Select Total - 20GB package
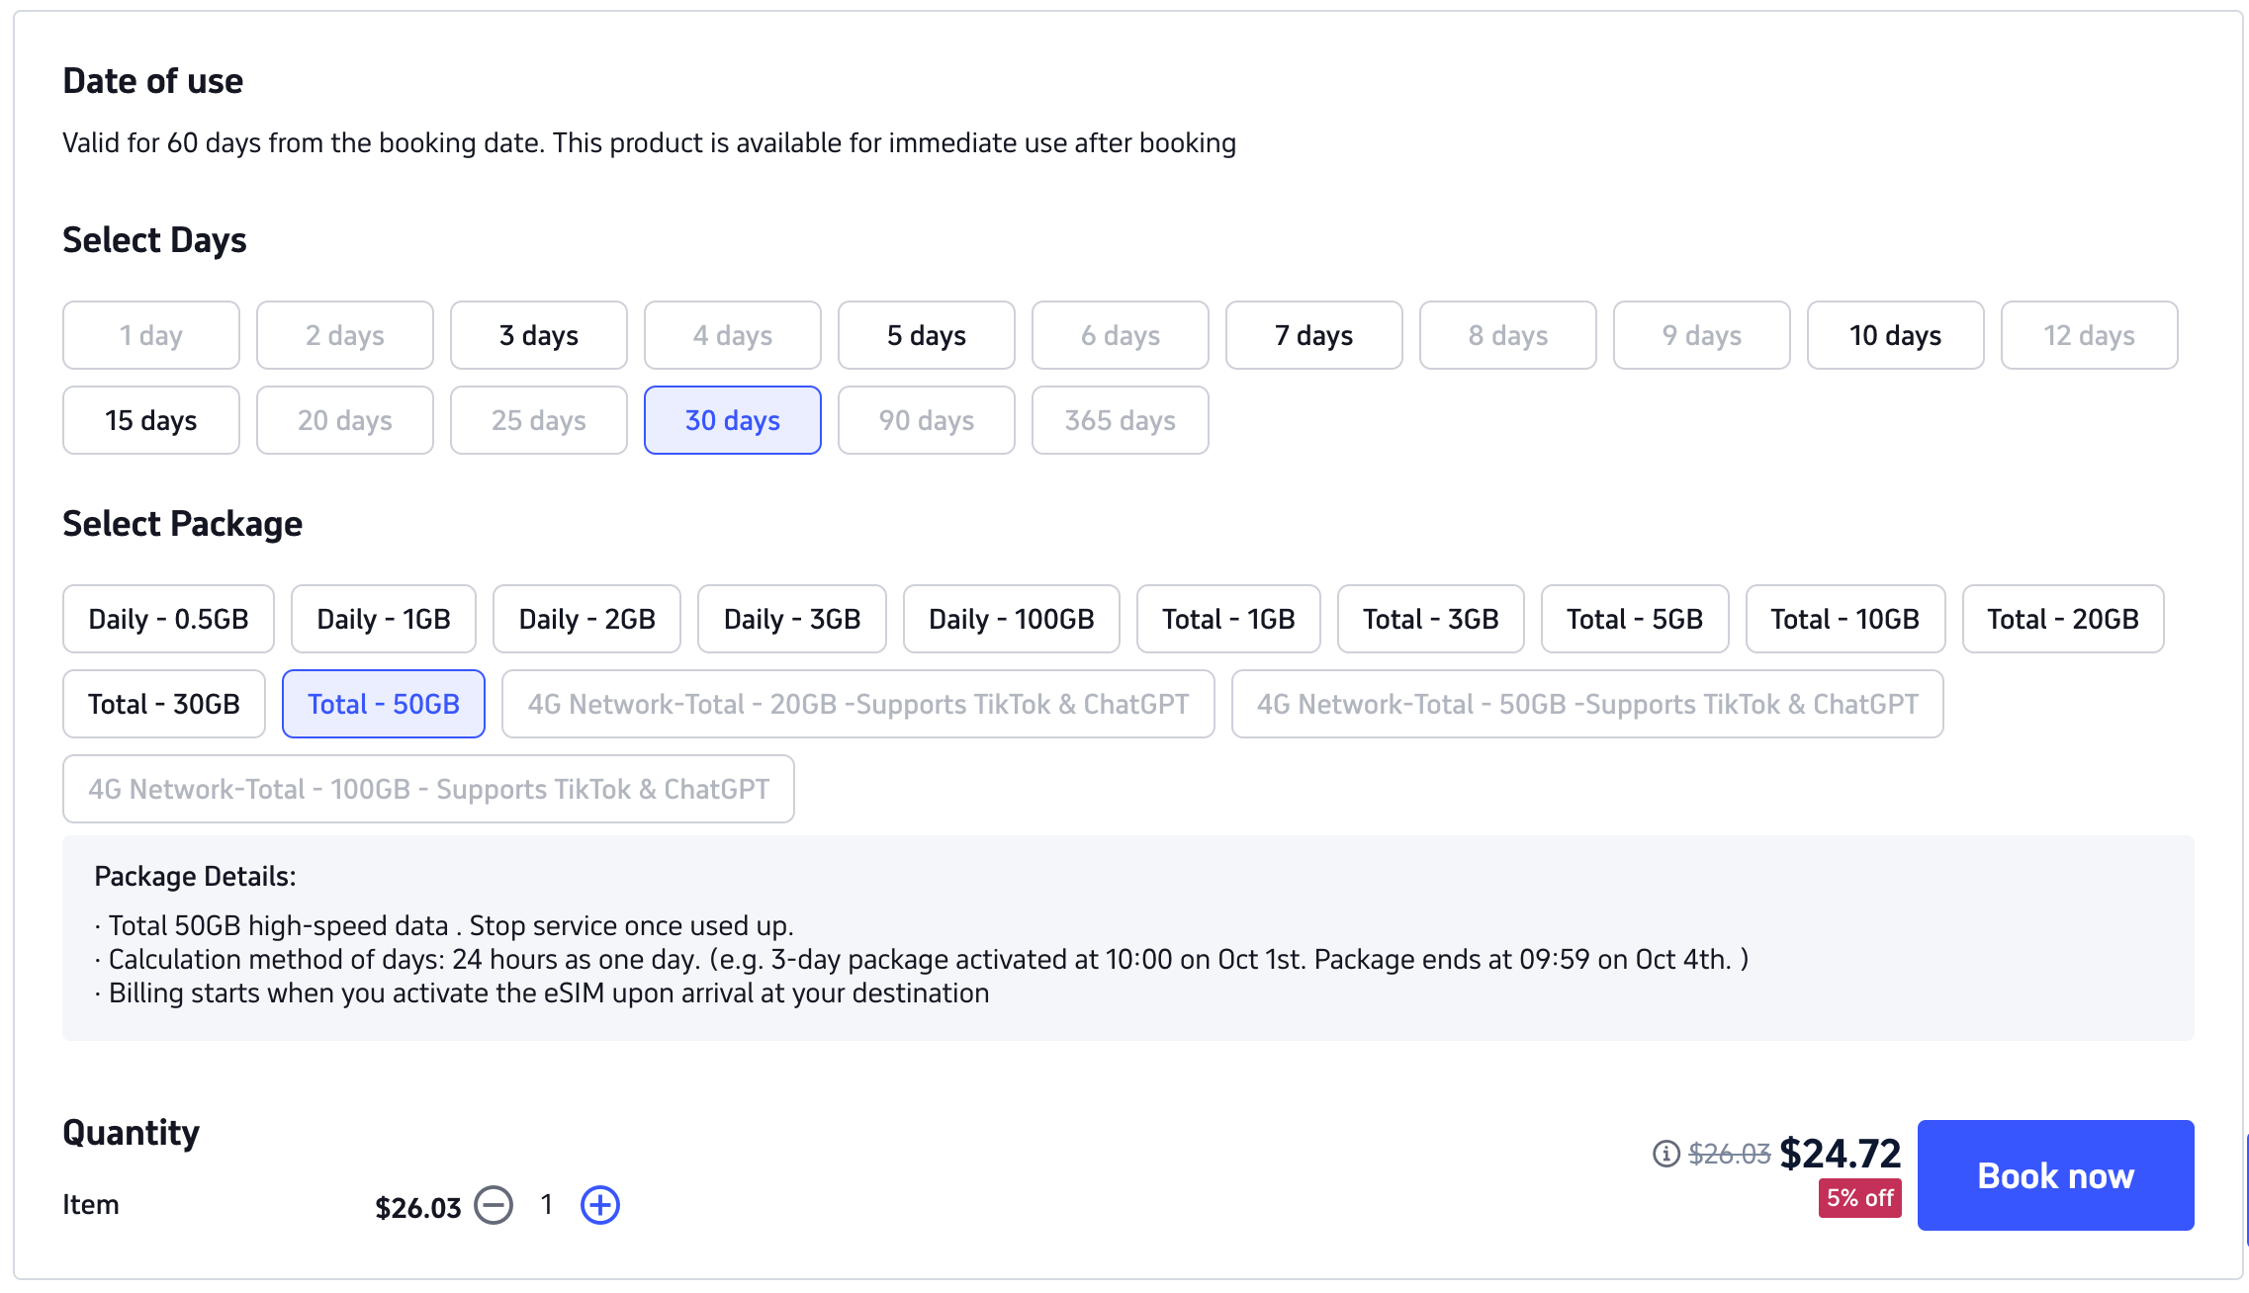 click(2063, 620)
